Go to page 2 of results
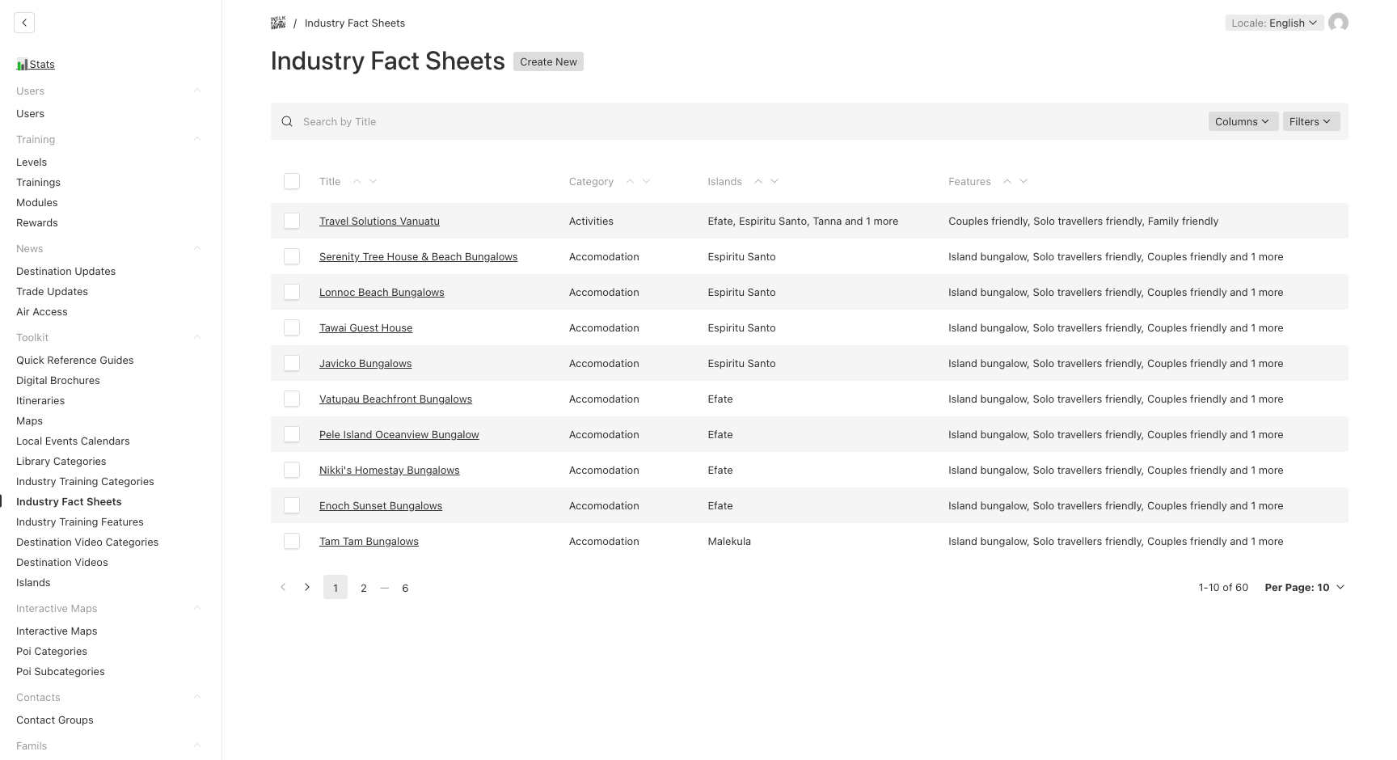Screen dimensions: 1397x760 click(363, 588)
